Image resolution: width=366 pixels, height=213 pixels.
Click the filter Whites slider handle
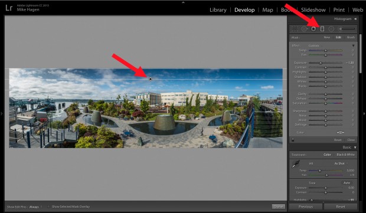[x=326, y=82]
